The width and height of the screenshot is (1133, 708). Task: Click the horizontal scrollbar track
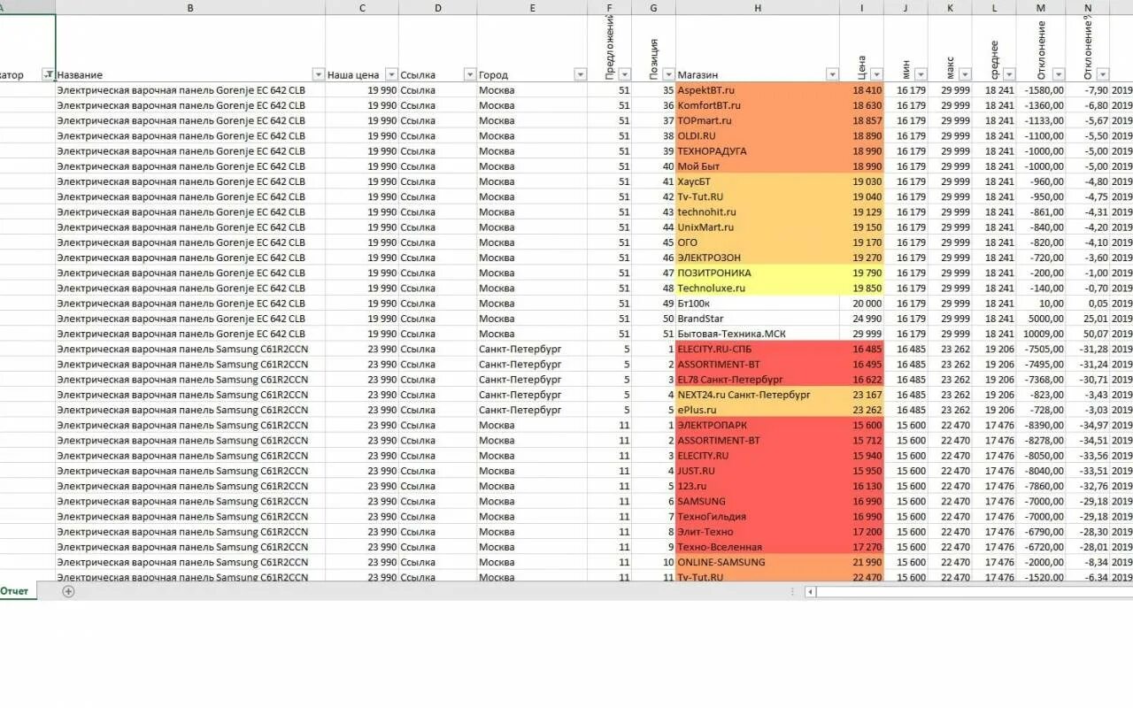pyautogui.click(x=974, y=591)
